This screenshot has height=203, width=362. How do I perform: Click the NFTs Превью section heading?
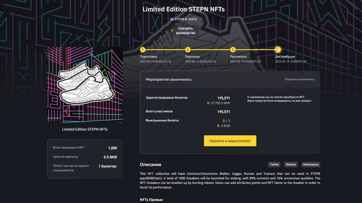(x=151, y=200)
